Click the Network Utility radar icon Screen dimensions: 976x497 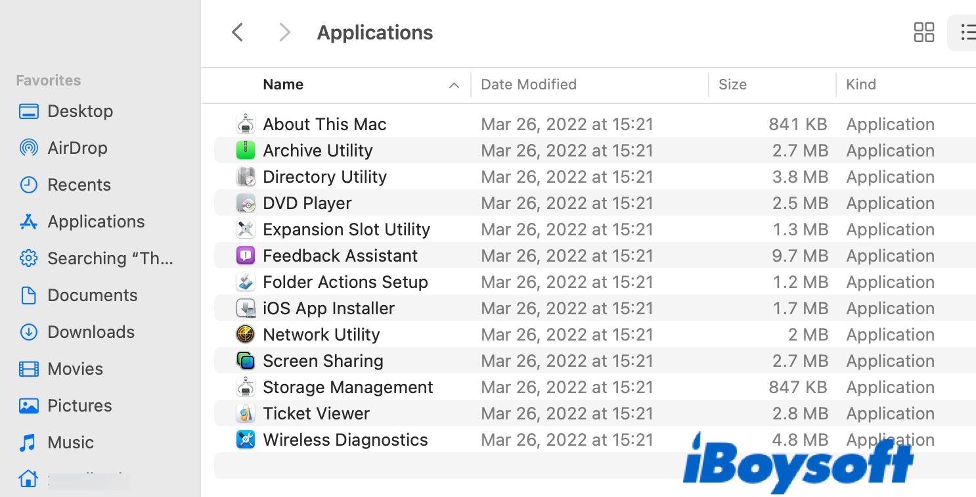[245, 335]
